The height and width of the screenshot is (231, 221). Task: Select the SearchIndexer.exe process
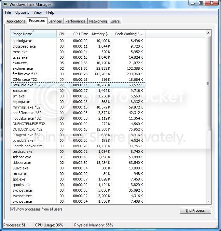[78, 146]
